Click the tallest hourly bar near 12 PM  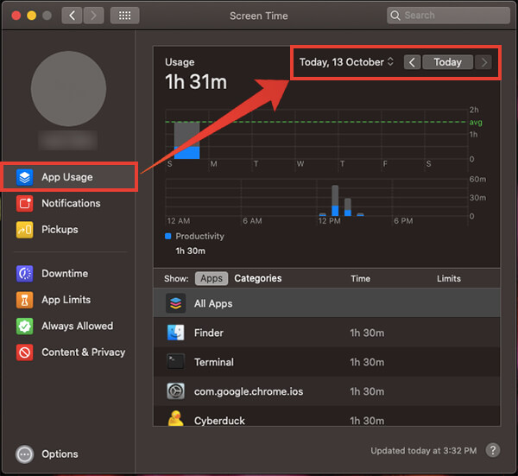[335, 200]
